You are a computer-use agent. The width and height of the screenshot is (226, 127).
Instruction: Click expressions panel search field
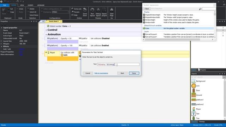click(x=209, y=9)
